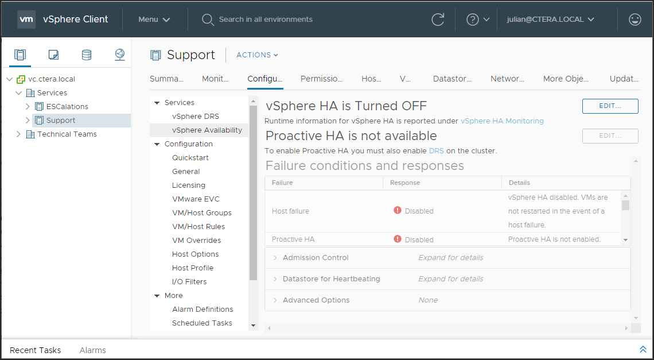Viewport: 654px width, 360px height.
Task: Click the datacenter icon beside Services
Action: click(x=30, y=92)
